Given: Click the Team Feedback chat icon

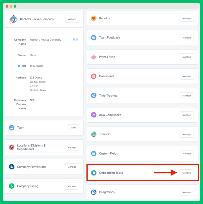Looking at the screenshot, I should (94, 38).
